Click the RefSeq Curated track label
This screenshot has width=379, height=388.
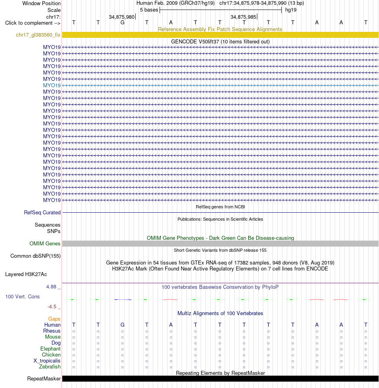pyautogui.click(x=42, y=213)
